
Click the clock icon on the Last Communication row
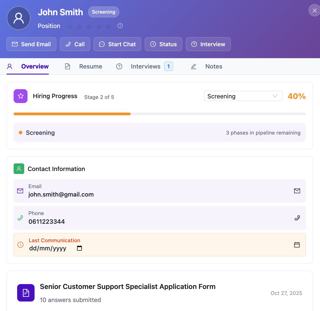(x=20, y=244)
